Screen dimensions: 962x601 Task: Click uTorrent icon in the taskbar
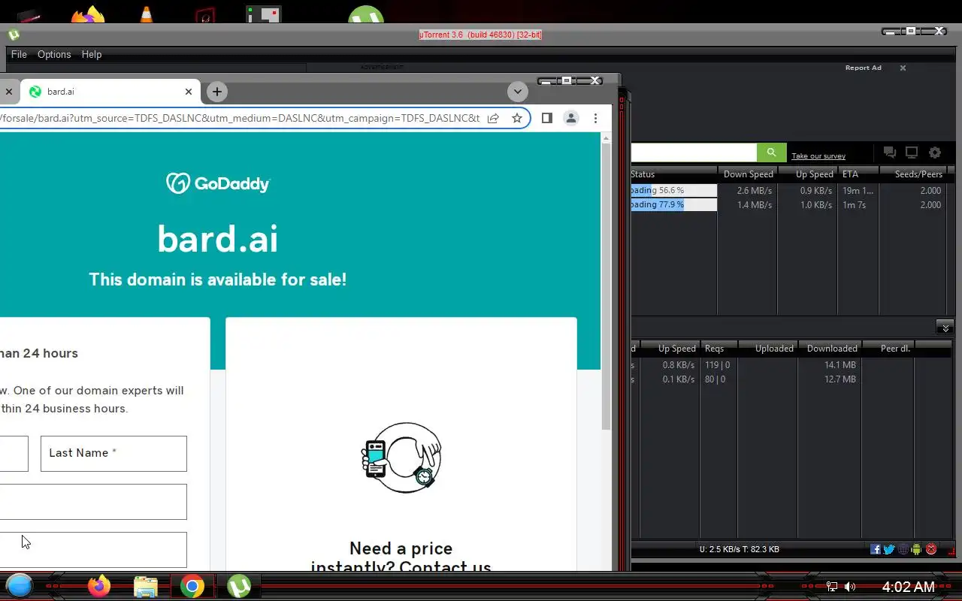[x=239, y=586]
